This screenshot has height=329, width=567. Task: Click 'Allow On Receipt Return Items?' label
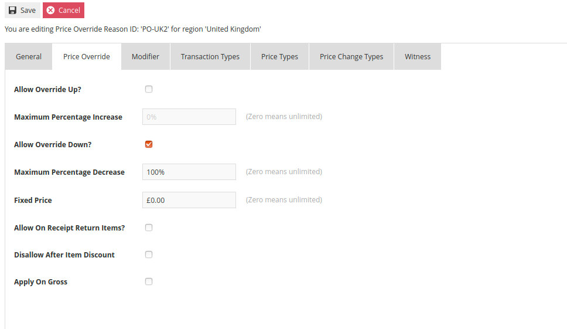tap(70, 228)
